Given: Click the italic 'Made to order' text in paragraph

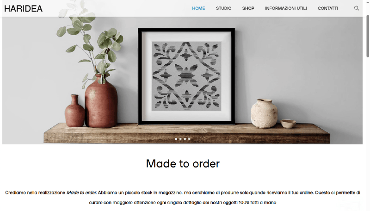Looking at the screenshot, I should [x=82, y=192].
